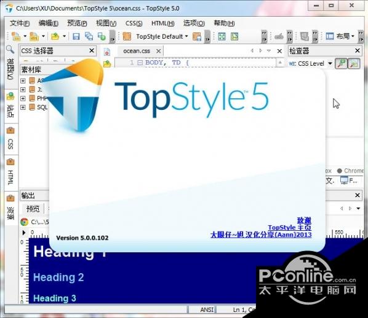
Task: Click Heading 2 in the preview
Action: pos(58,277)
